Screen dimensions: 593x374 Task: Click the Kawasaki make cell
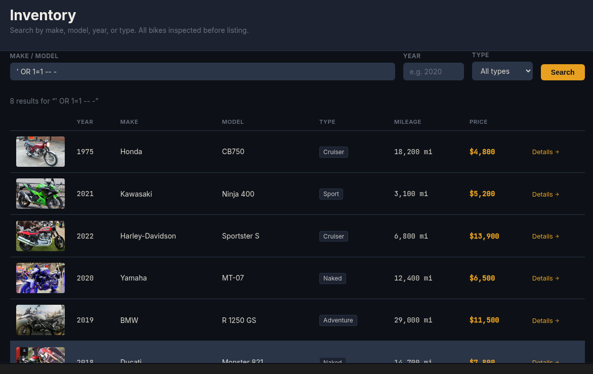point(136,194)
